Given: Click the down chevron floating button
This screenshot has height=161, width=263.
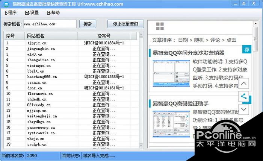Looking at the screenshot, I should coord(243,109).
